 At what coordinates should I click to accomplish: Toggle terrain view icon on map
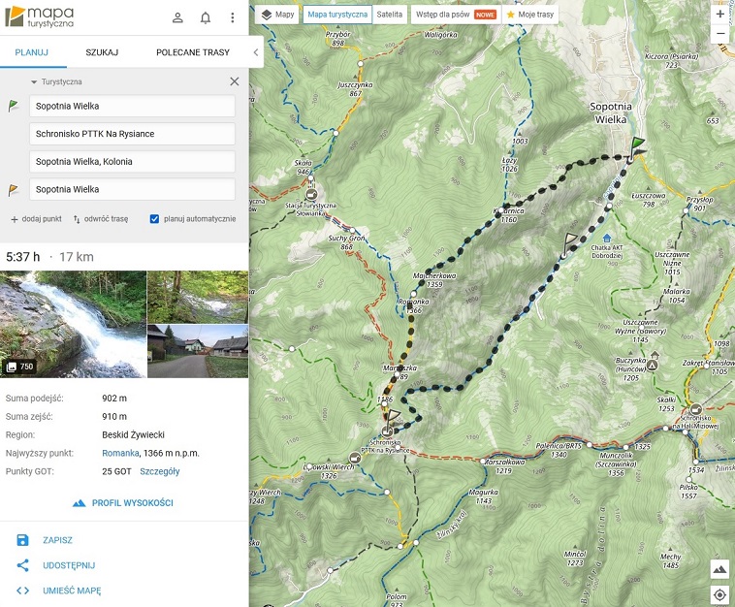(719, 569)
